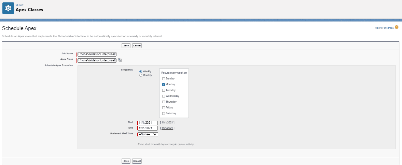Click the Apex Class lookup magnifier icon
Viewport: 402px width, 165px height.
120,60
